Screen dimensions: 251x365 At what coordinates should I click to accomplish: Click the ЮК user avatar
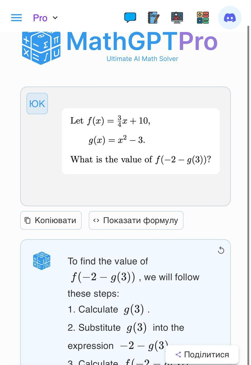tap(37, 104)
